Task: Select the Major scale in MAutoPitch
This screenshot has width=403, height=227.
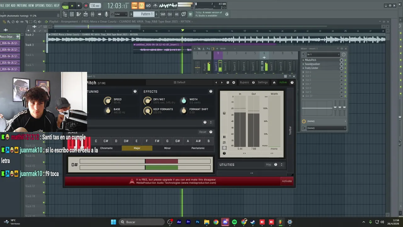Action: (x=137, y=148)
